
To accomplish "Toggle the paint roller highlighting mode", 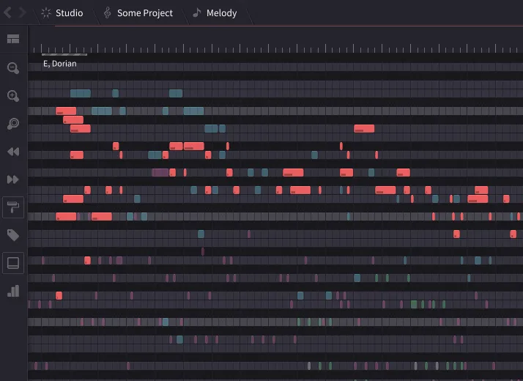I will click(x=13, y=207).
